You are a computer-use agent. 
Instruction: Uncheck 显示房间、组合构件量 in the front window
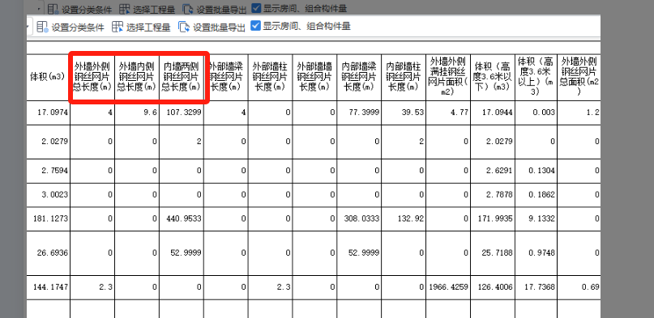(x=255, y=26)
